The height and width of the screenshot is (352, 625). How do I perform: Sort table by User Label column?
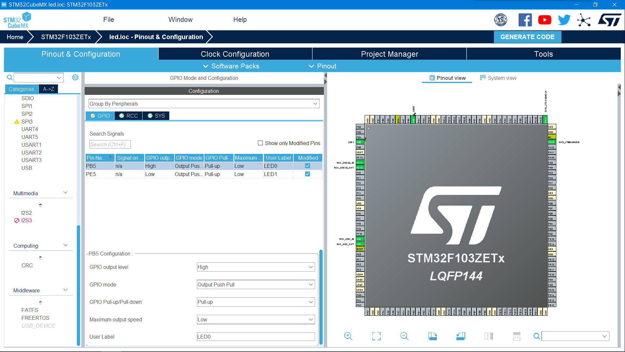click(x=278, y=158)
